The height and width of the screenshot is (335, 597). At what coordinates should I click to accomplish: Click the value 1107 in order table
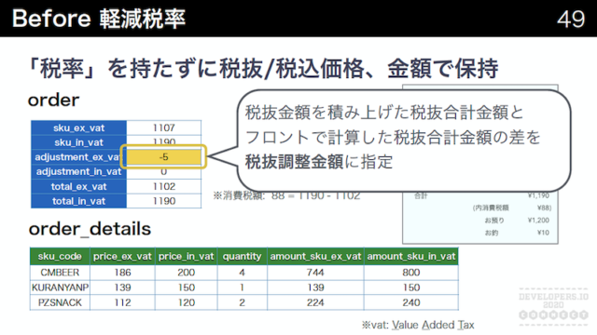[164, 128]
